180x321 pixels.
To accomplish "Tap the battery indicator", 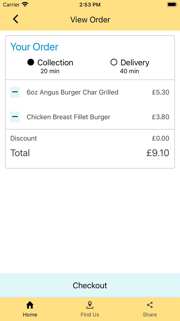I will pos(172,4).
